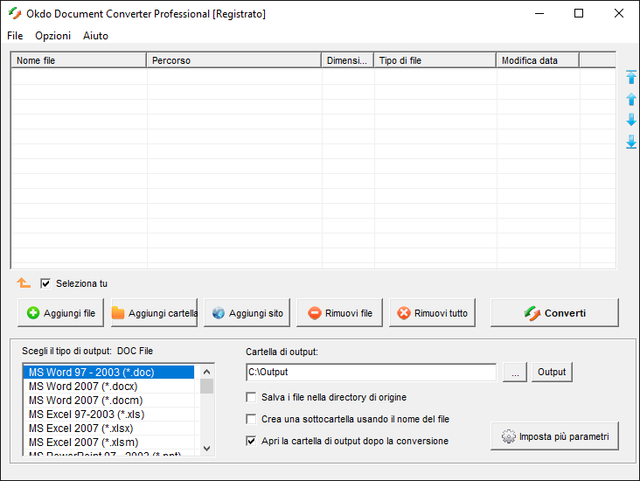Image resolution: width=640 pixels, height=481 pixels.
Task: Click the Rimuovi file button
Action: [x=339, y=313]
